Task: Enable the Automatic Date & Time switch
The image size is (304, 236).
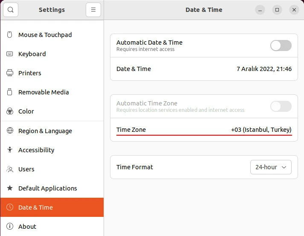Action: pos(281,45)
